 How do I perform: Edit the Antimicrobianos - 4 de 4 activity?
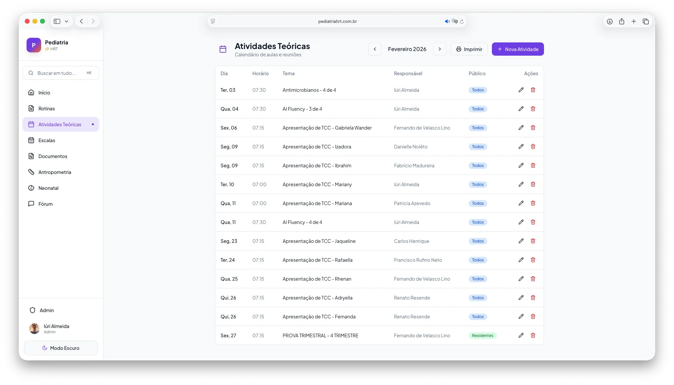[x=521, y=90]
